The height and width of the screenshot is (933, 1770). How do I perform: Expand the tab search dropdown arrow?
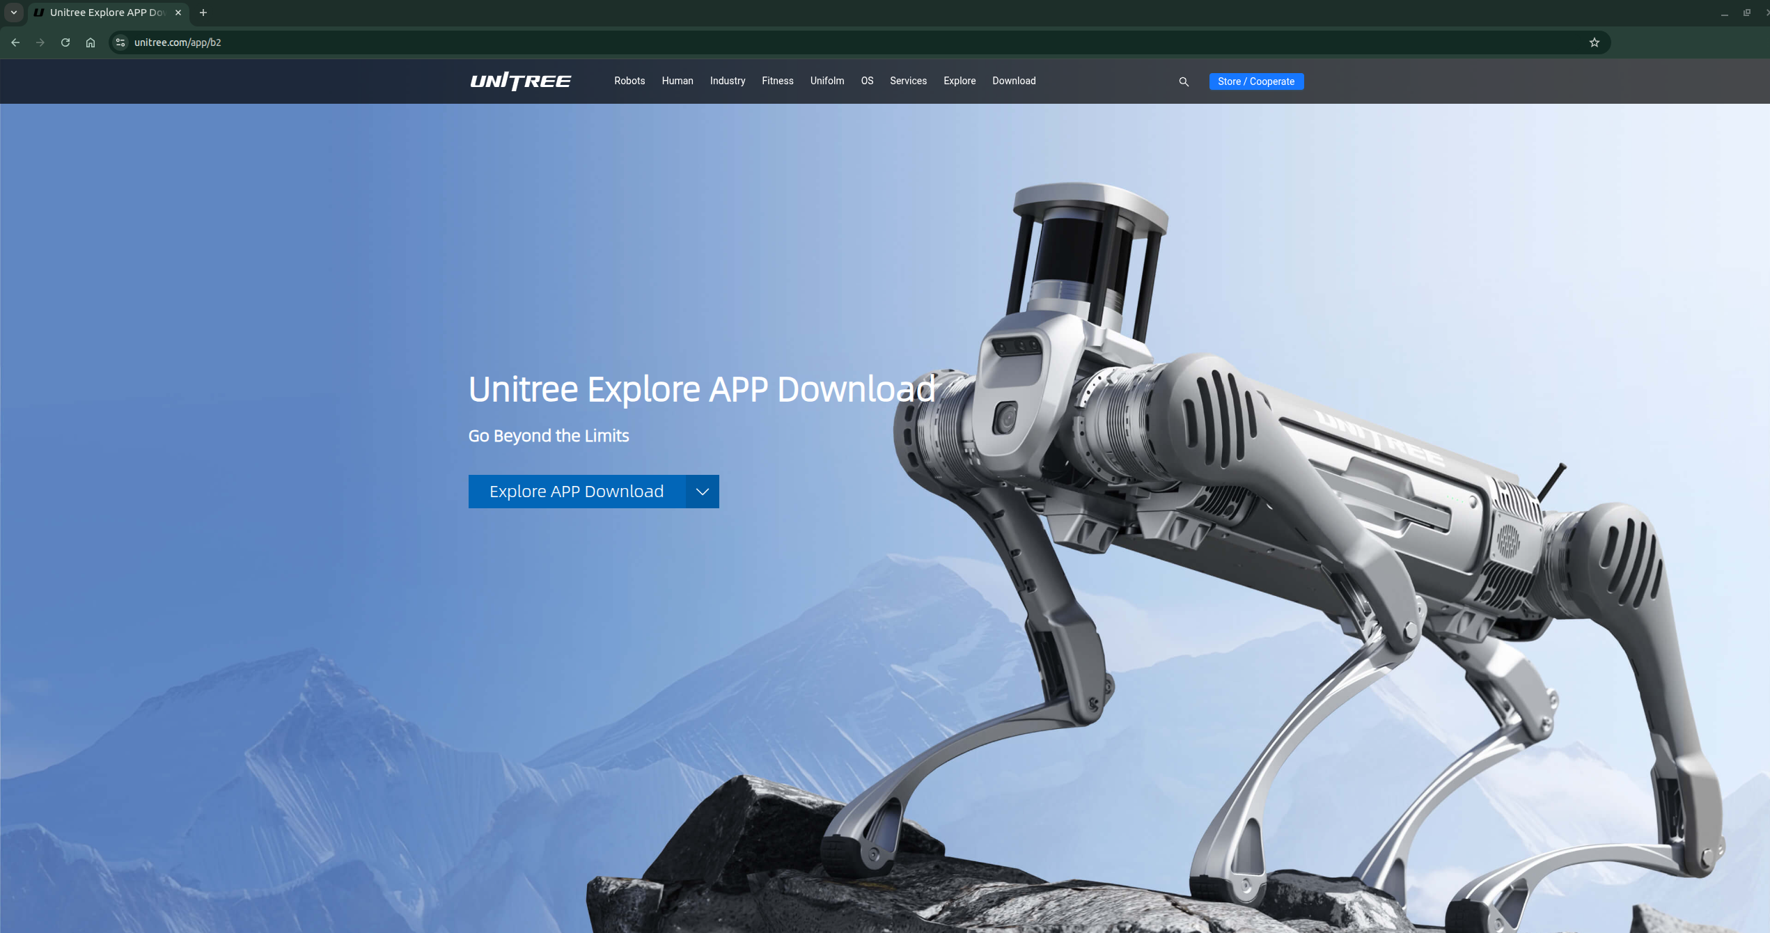coord(14,13)
